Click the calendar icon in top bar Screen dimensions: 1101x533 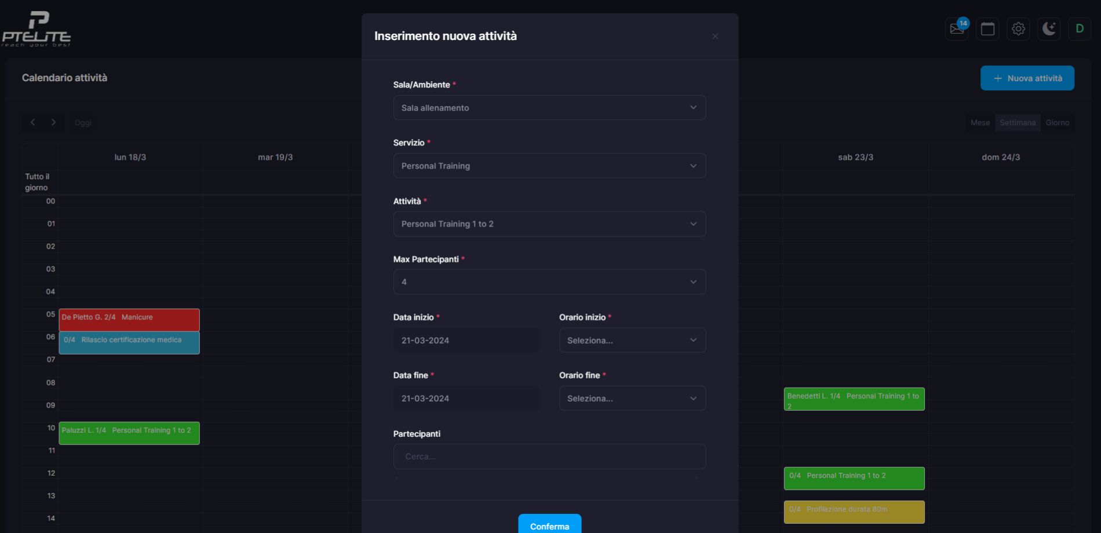click(987, 29)
